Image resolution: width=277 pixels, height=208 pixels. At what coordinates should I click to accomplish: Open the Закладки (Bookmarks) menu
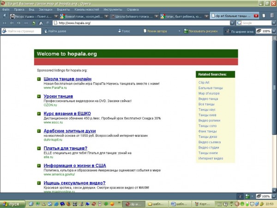(46, 9)
